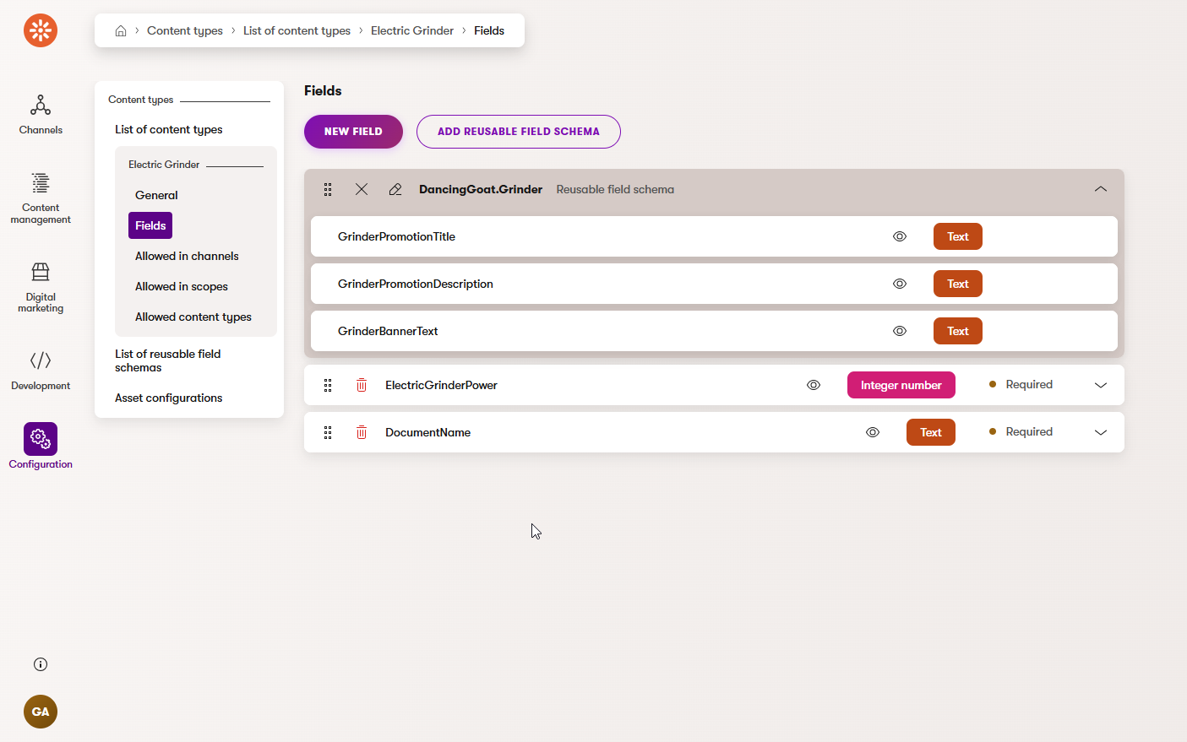1187x742 pixels.
Task: Remove the DancingGoat.Grinder reusable schema
Action: 362,189
